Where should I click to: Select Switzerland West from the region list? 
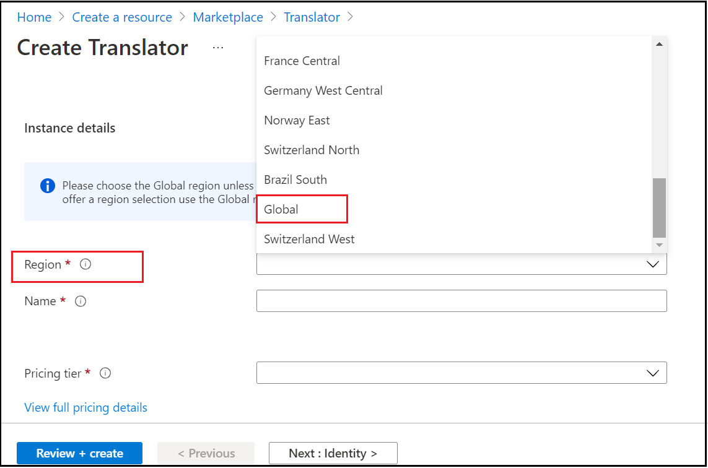coord(309,239)
